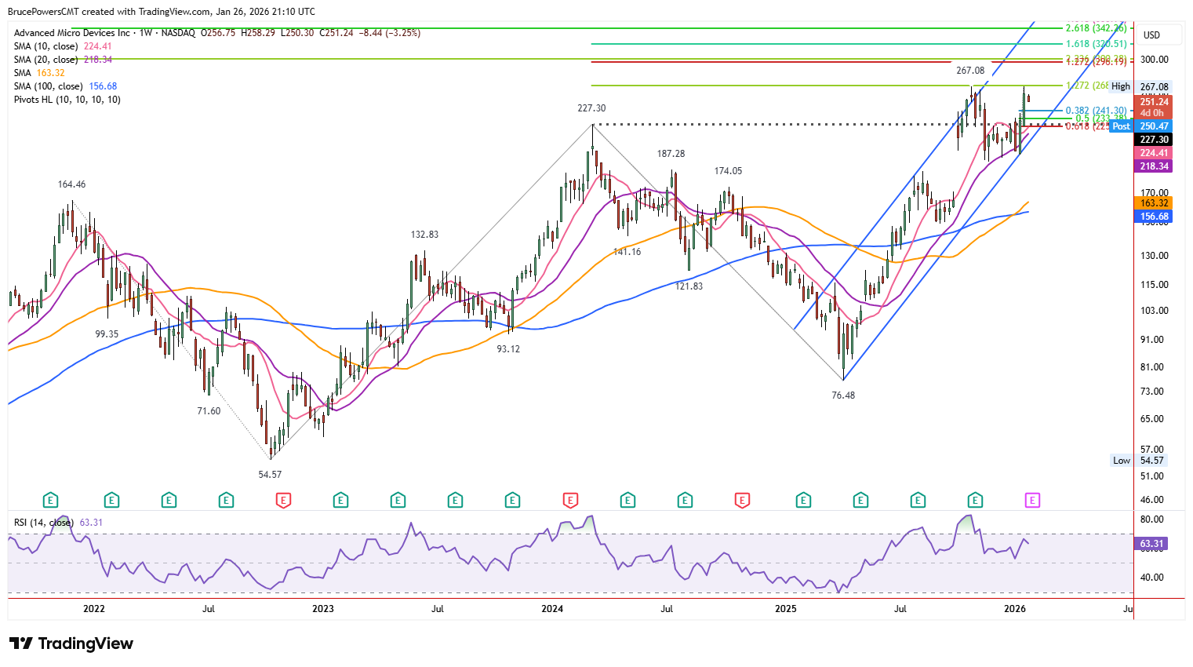Click the 132.83 pivot high label
The width and height of the screenshot is (1193, 667).
[x=424, y=235]
